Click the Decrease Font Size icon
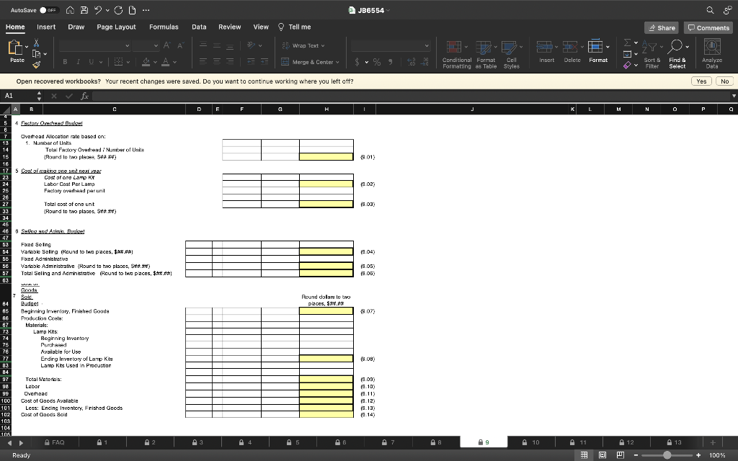 [x=180, y=45]
